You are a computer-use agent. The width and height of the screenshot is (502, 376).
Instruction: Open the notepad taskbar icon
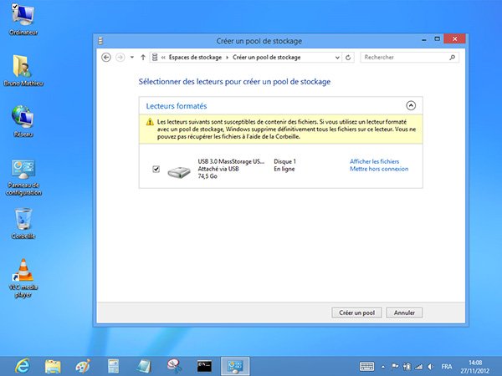coord(144,366)
